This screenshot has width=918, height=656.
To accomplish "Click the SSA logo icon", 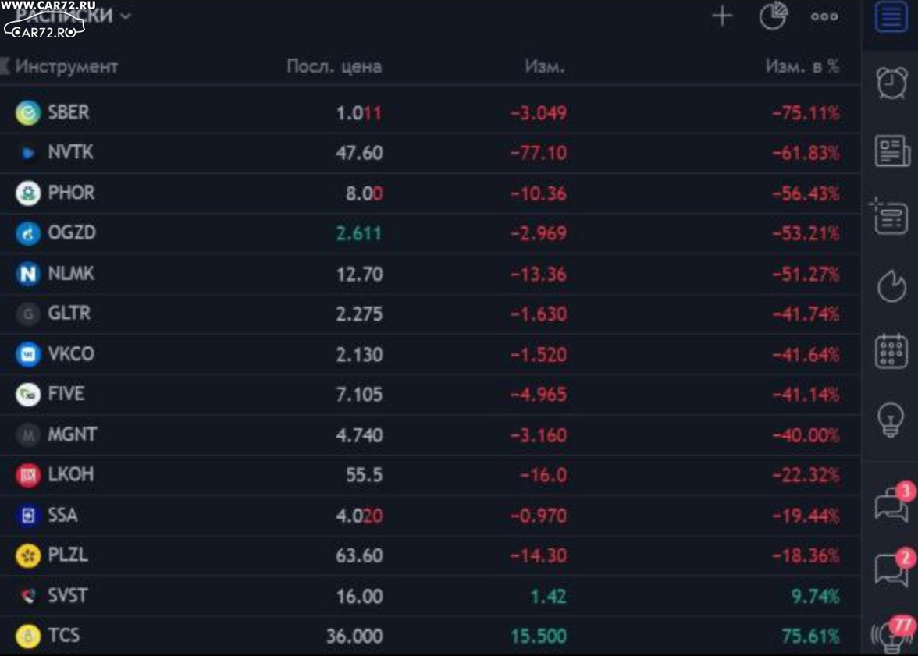I will click(x=27, y=516).
